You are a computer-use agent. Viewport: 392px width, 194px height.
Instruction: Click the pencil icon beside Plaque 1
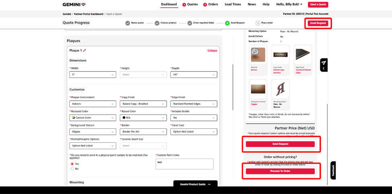pos(84,51)
